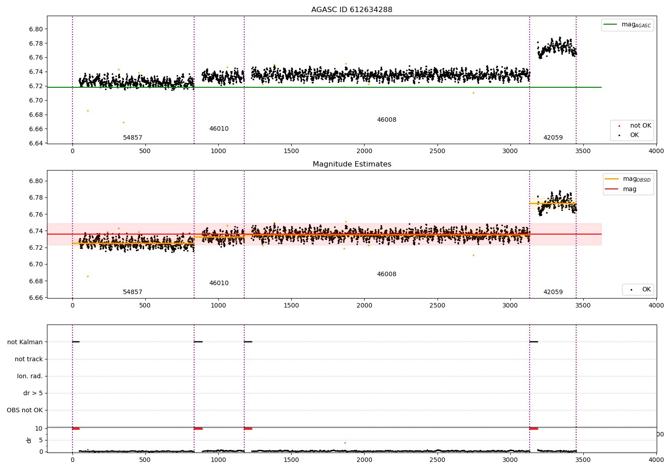The image size is (671, 470).
Task: Click the 6.70 tick label in Magnitude Estimates plot
Action: pos(36,265)
